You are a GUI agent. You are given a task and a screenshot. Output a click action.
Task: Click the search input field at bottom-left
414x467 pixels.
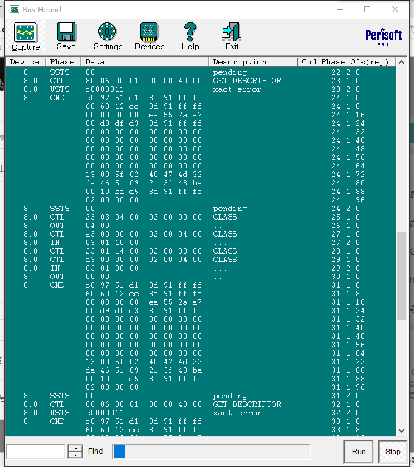click(36, 452)
